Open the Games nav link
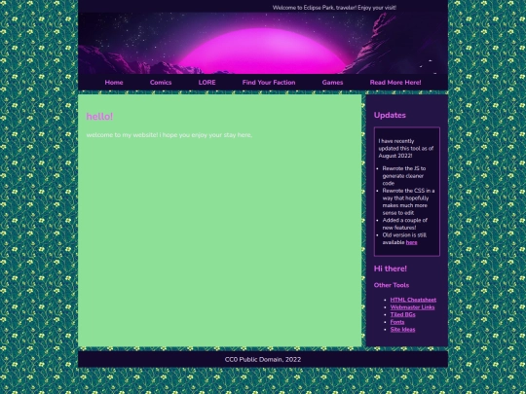Image resolution: width=526 pixels, height=394 pixels. click(332, 83)
